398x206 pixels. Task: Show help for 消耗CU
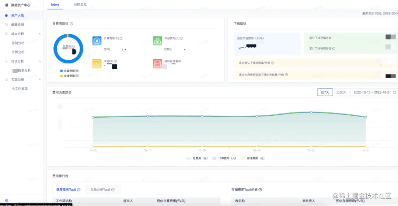tap(115, 61)
